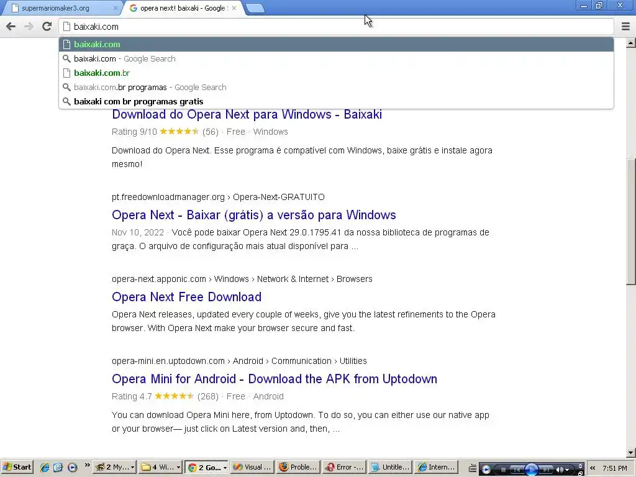Screen dimensions: 636x477
Task: Click in the address bar showing baixaki.com
Action: pos(336,27)
